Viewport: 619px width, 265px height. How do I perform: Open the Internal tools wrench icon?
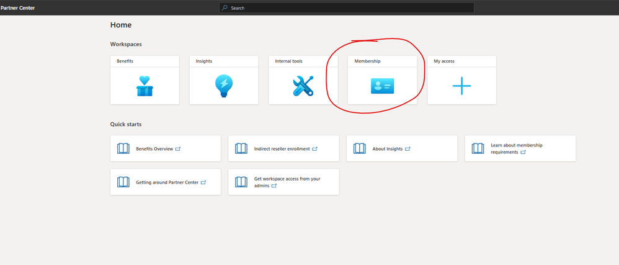[x=303, y=86]
